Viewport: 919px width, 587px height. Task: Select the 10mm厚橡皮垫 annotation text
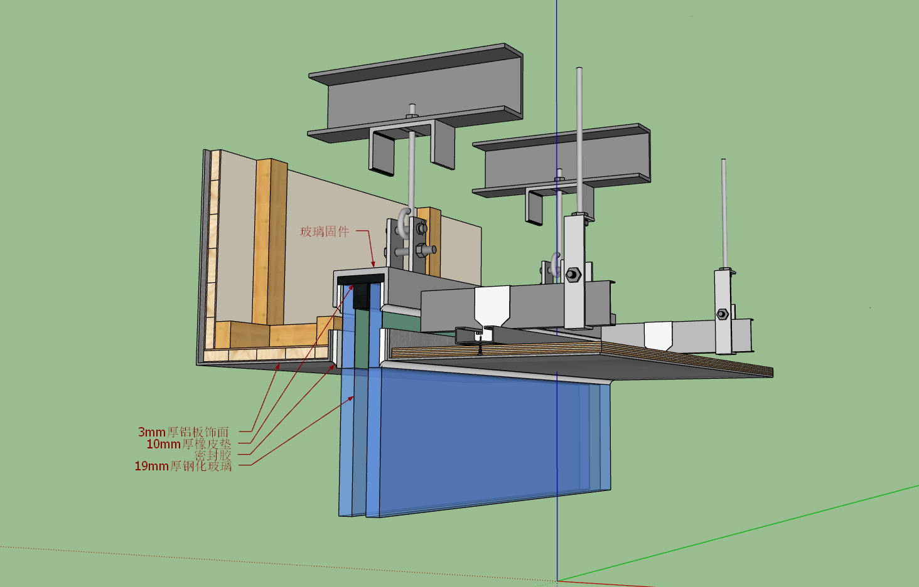click(189, 444)
